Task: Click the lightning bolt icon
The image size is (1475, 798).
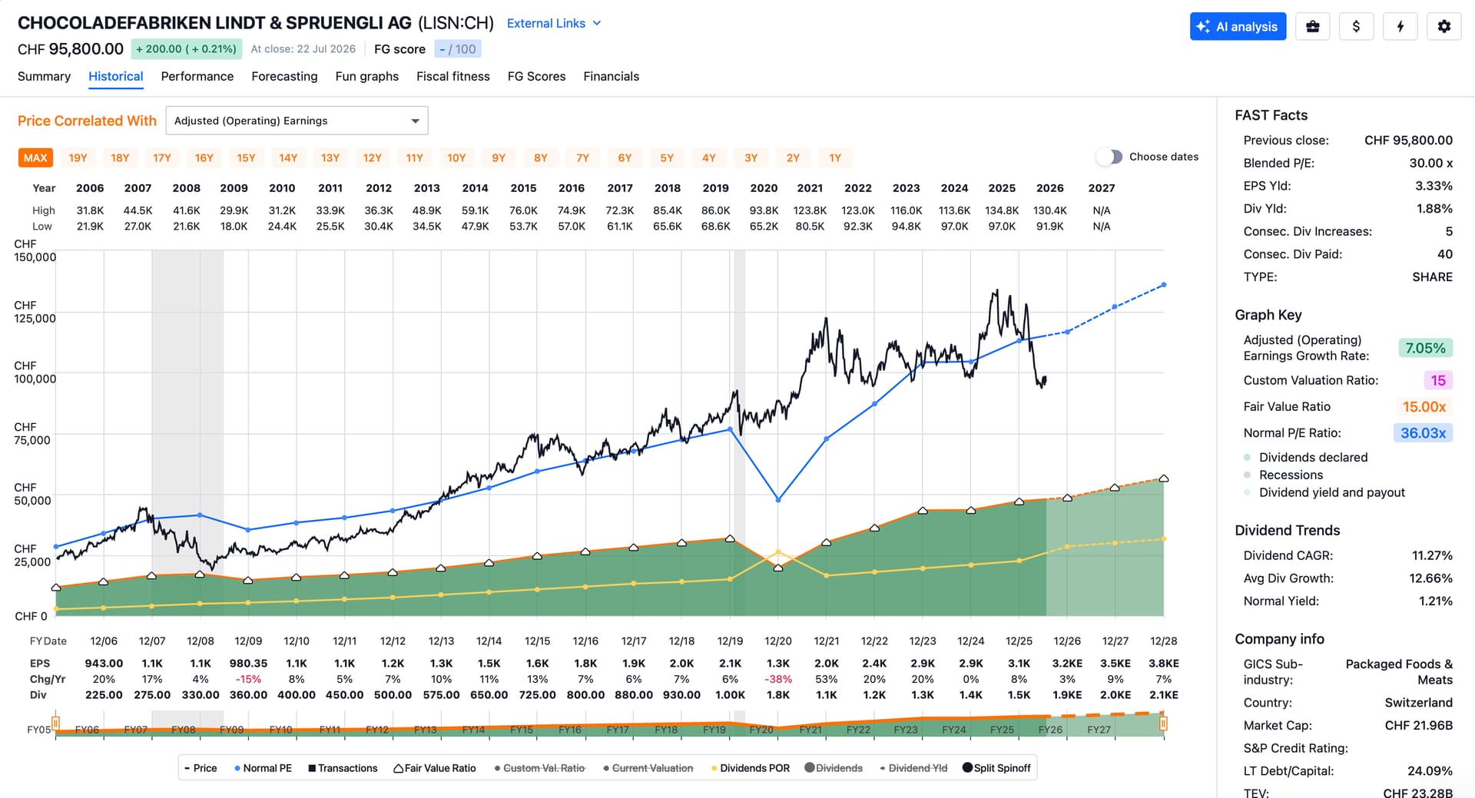Action: [x=1400, y=27]
